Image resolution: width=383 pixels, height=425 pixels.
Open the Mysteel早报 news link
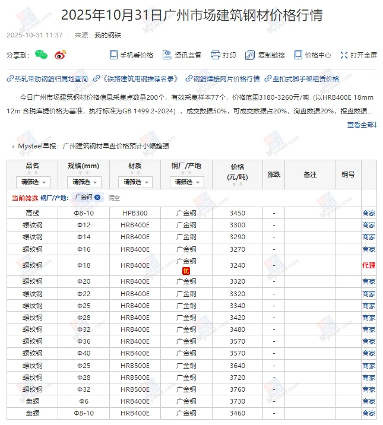click(93, 146)
